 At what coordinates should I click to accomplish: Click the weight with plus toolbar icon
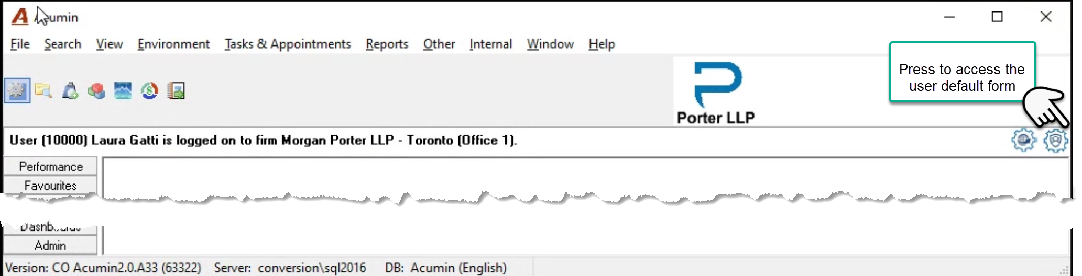(x=70, y=91)
